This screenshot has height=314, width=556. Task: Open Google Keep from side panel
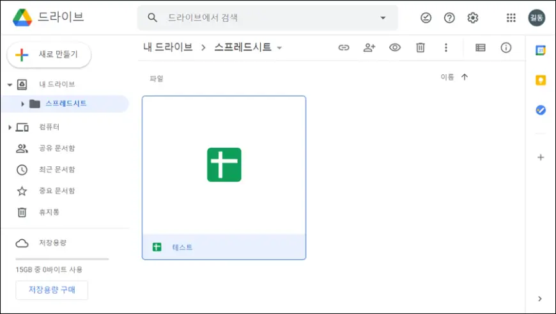tap(541, 80)
